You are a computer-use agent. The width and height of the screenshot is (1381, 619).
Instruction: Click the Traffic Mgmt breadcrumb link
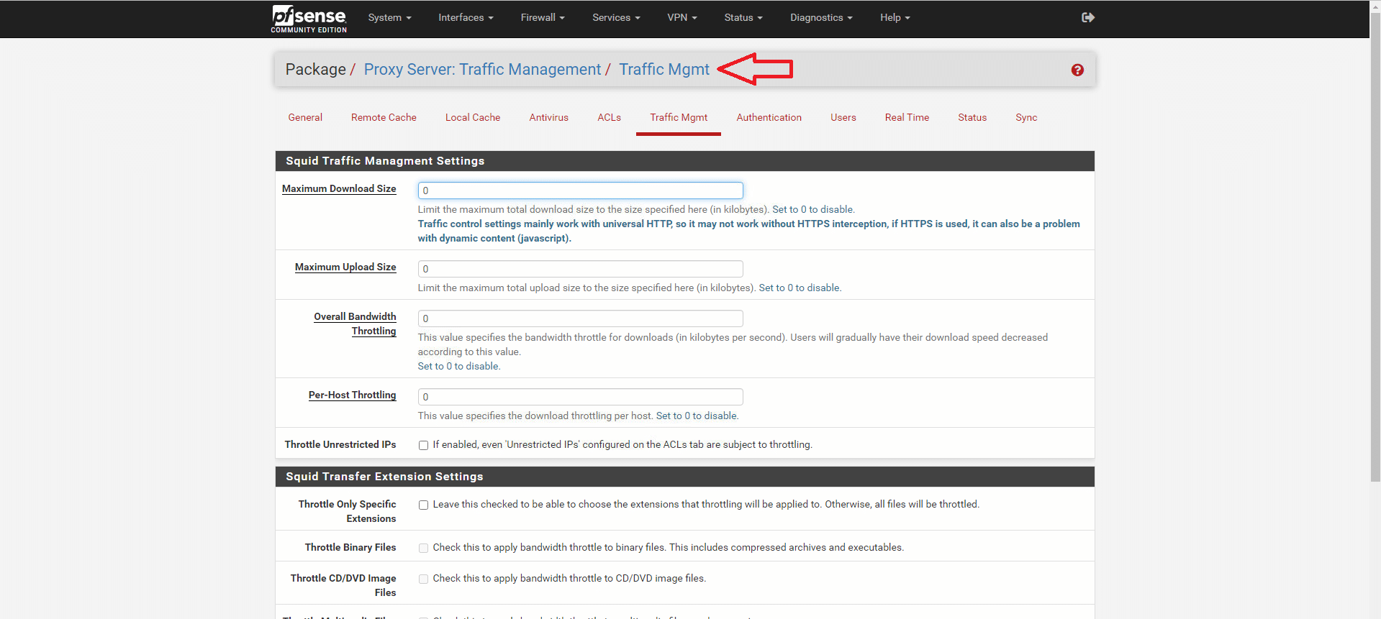point(664,69)
